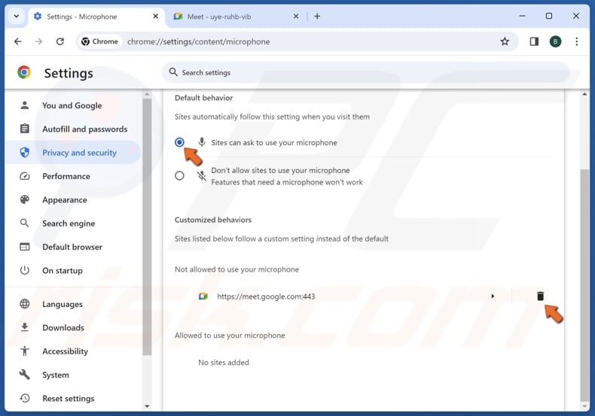This screenshot has height=416, width=595.
Task: Open Performance settings section
Action: [x=73, y=176]
